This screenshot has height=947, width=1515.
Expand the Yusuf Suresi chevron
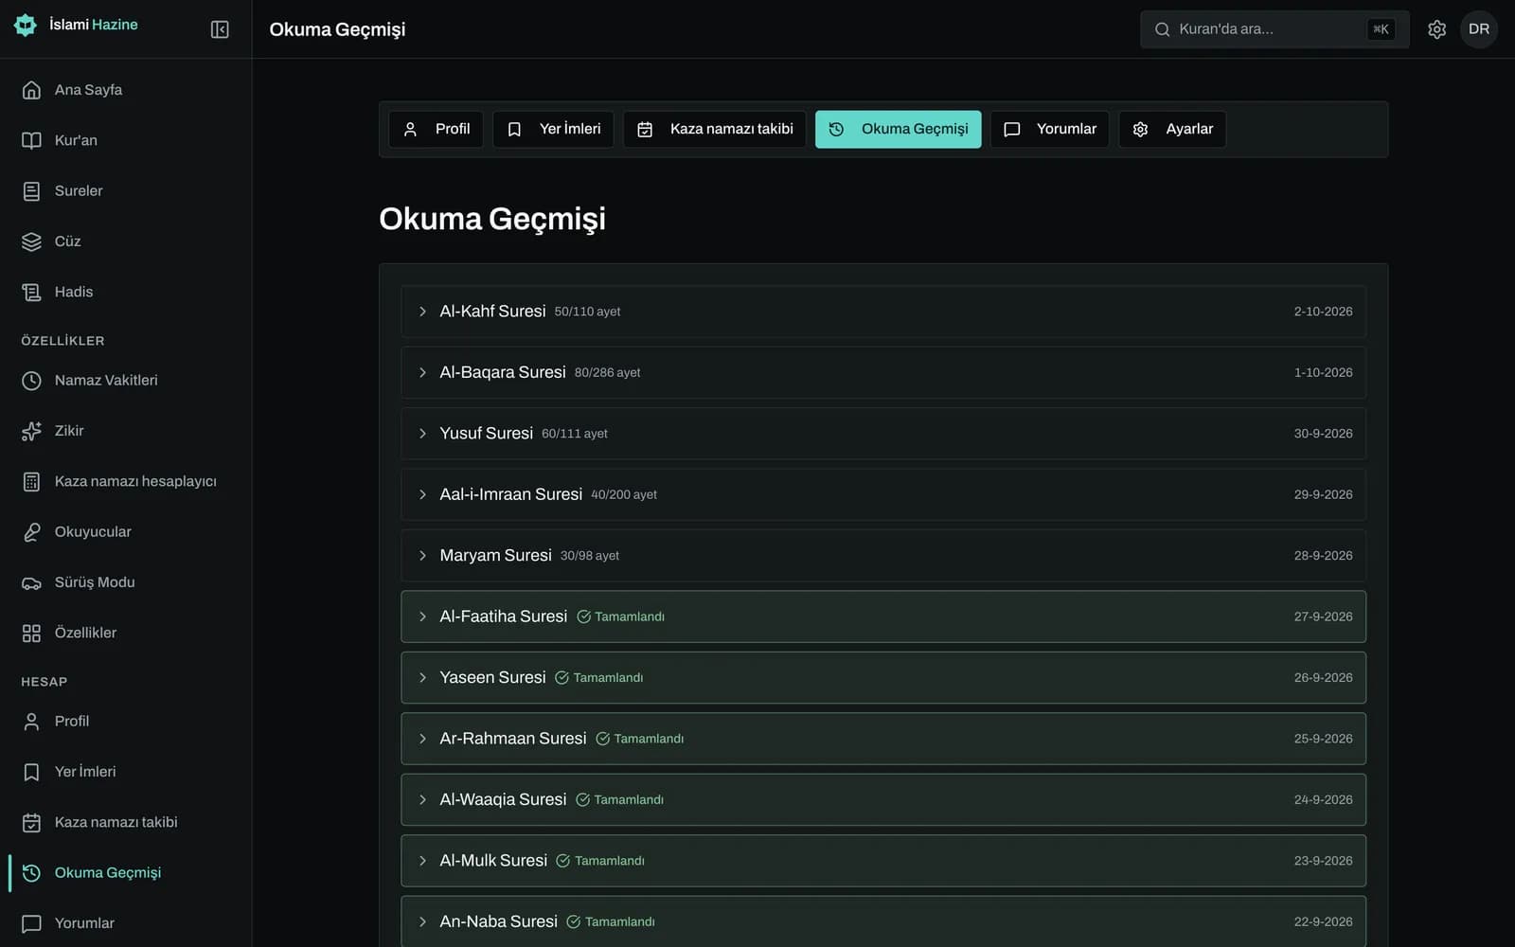pyautogui.click(x=422, y=434)
